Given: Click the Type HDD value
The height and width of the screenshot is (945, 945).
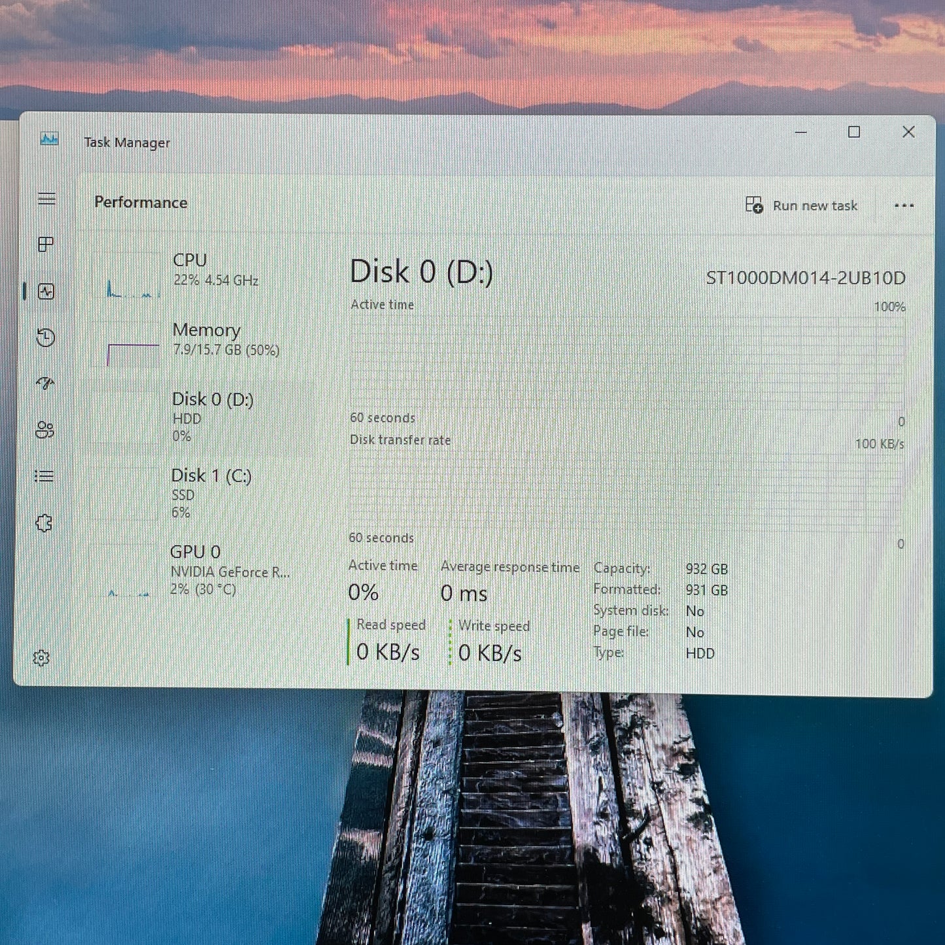Looking at the screenshot, I should coord(700,653).
